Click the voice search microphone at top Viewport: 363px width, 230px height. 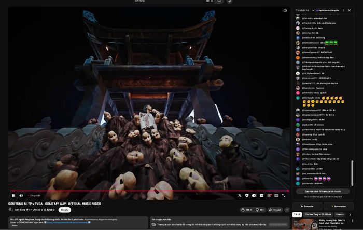(230, 1)
